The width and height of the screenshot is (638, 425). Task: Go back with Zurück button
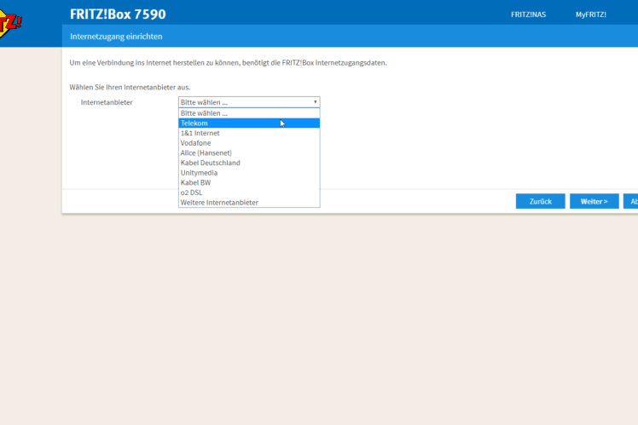coord(541,201)
